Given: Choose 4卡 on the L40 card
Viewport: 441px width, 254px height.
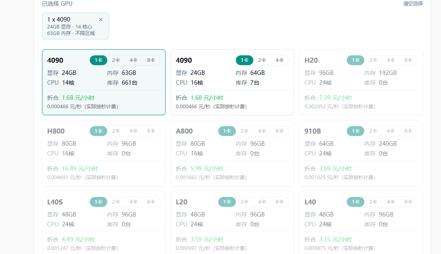Looking at the screenshot, I should click(x=391, y=202).
